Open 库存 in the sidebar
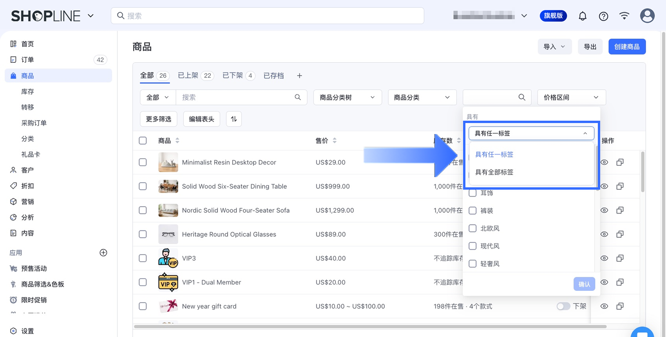The image size is (666, 337). click(27, 91)
